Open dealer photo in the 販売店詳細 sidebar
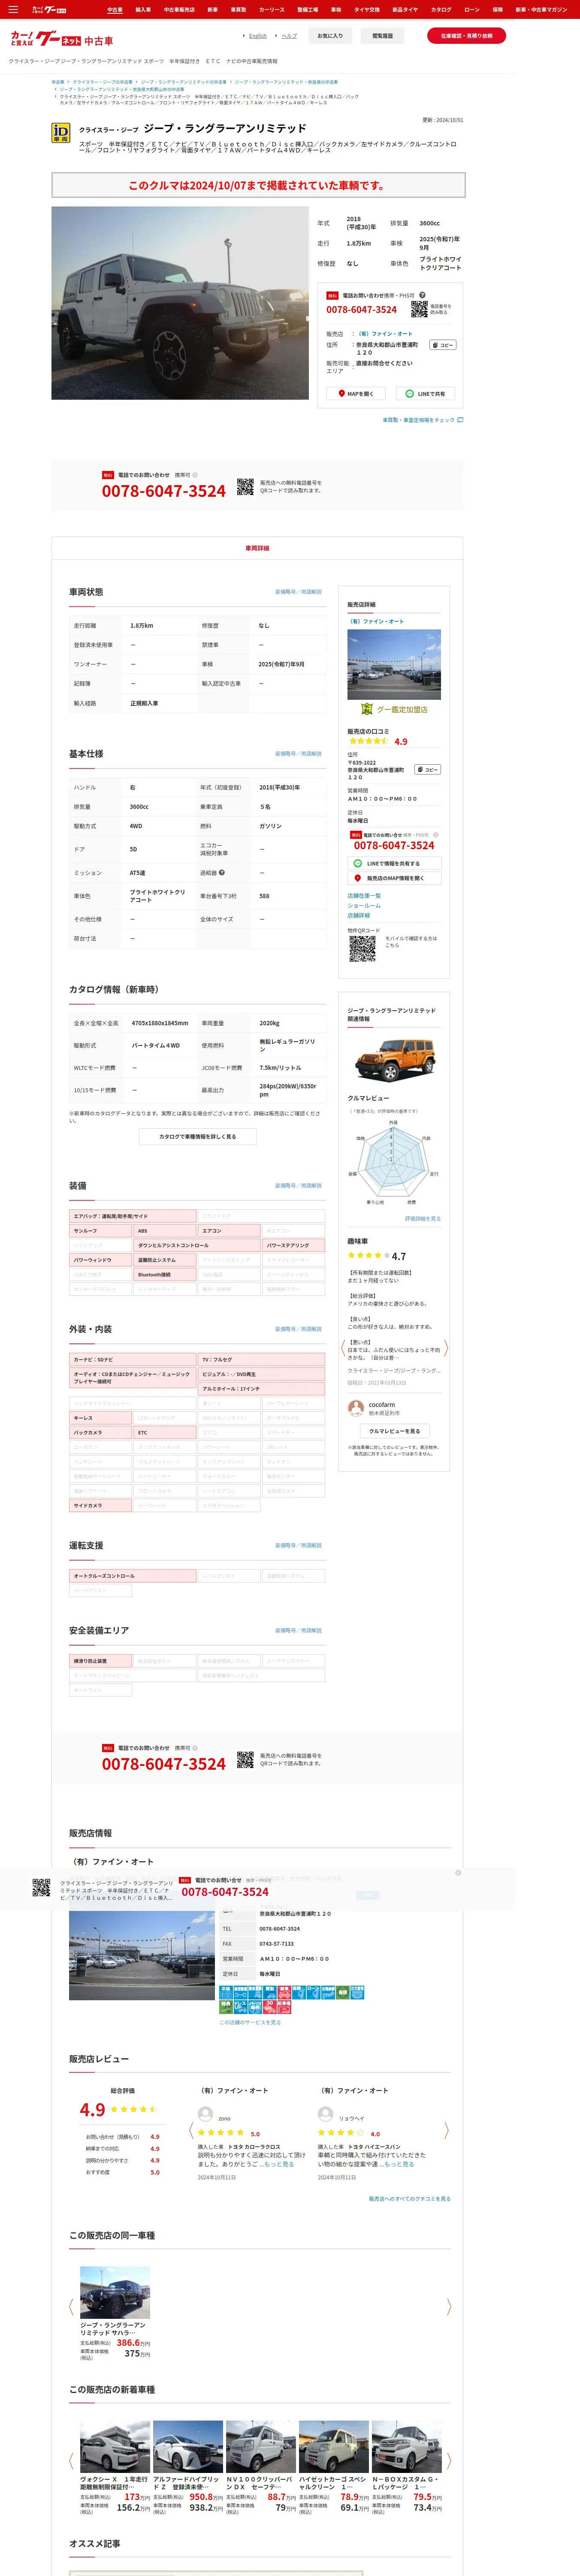580x2576 pixels. click(x=394, y=665)
